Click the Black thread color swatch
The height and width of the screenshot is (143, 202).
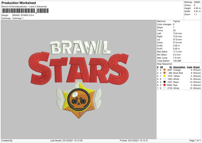pyautogui.click(x=164, y=82)
